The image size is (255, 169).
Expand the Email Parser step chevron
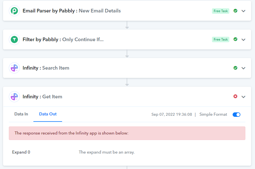click(243, 11)
